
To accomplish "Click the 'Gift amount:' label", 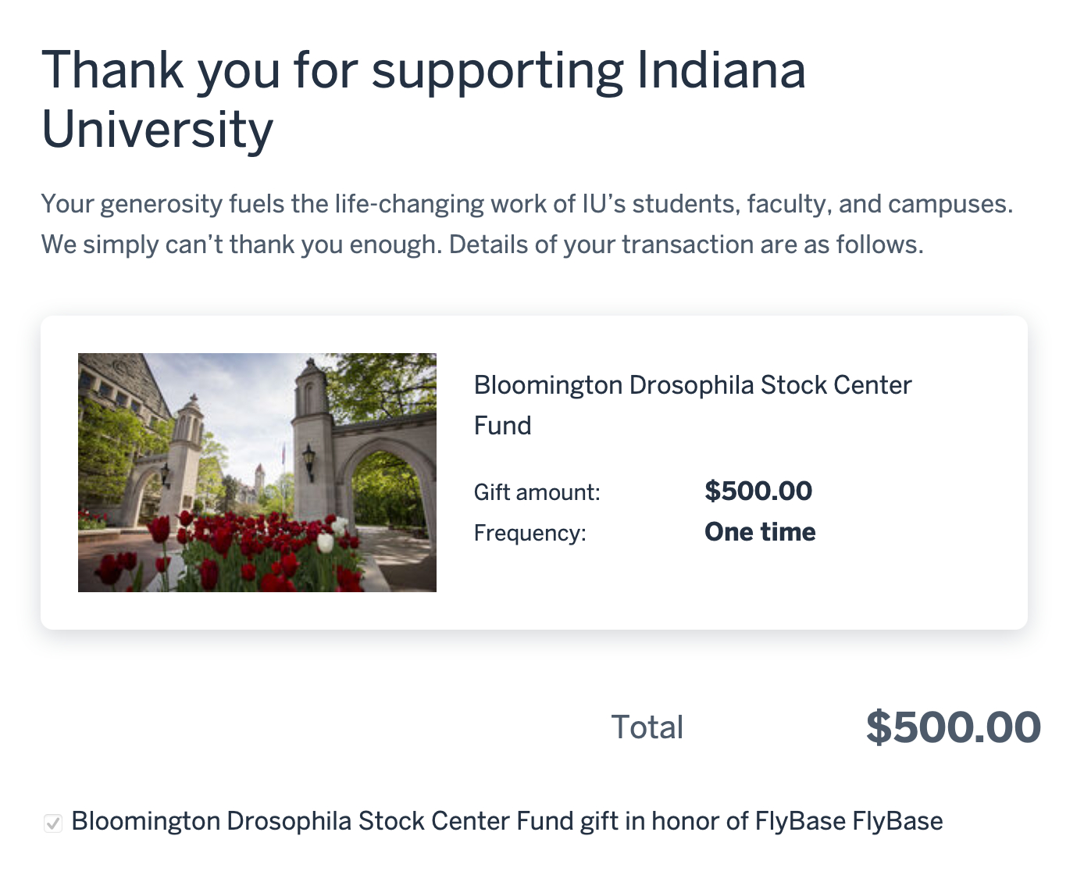I will tap(537, 492).
